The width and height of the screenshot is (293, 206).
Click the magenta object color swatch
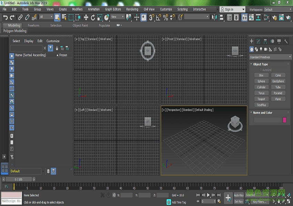284,120
